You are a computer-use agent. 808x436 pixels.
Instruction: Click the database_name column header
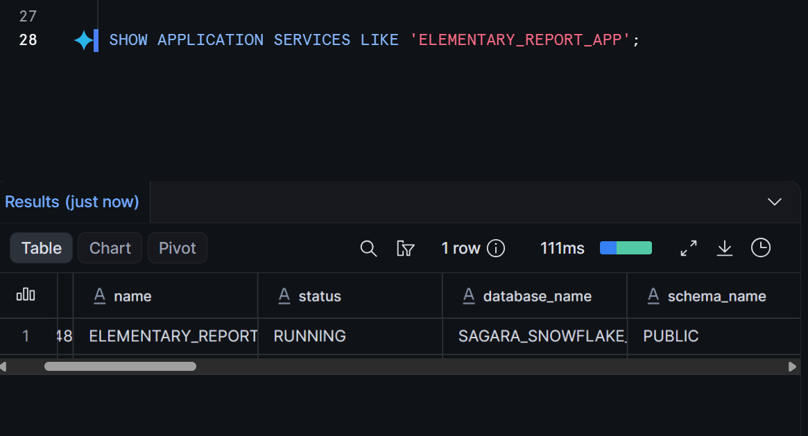(x=534, y=296)
